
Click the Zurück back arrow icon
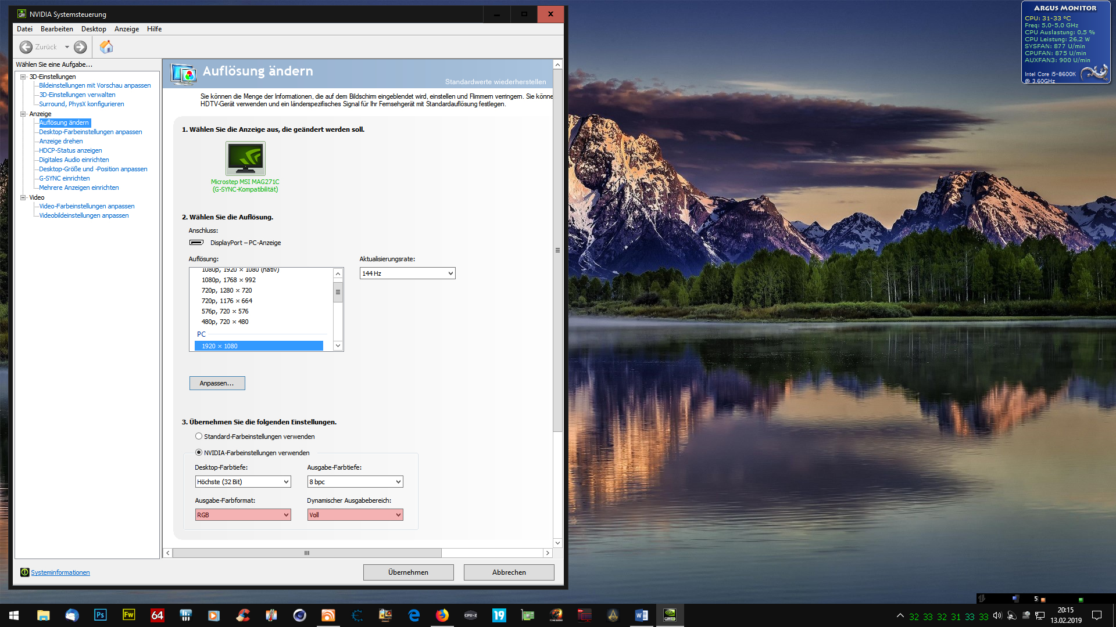(26, 47)
